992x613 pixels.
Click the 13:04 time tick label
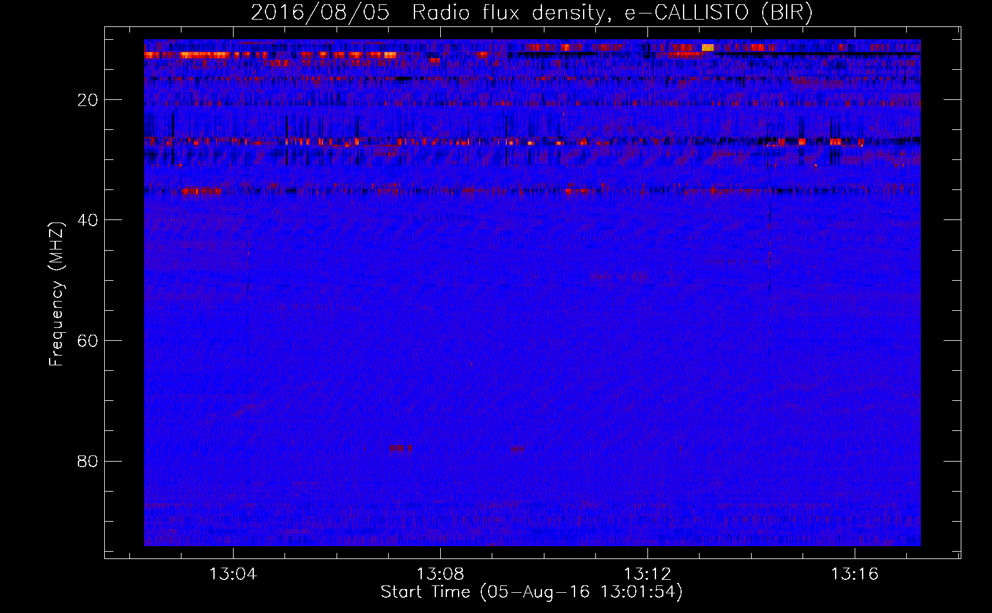pyautogui.click(x=233, y=574)
